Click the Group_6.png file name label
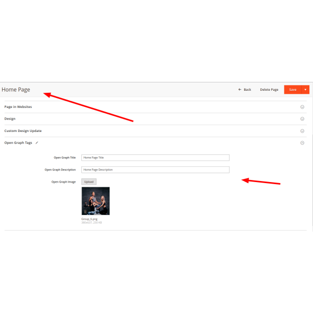Image resolution: width=313 pixels, height=313 pixels. coord(89,219)
